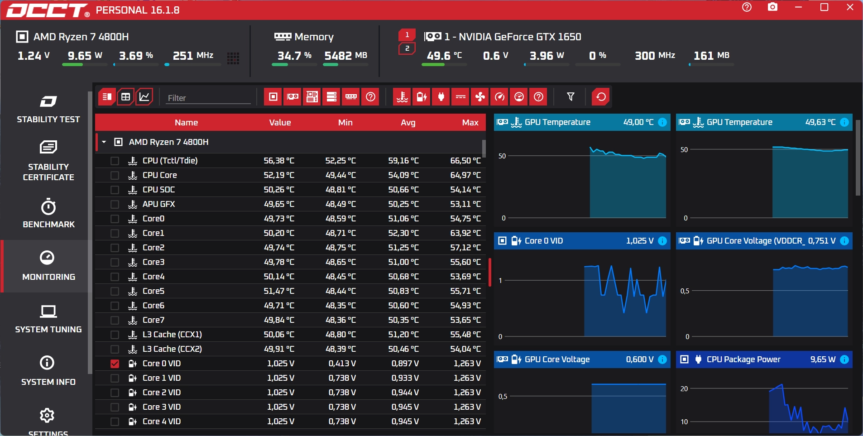
Task: Select GPU 2 from the GPU selector
Action: [407, 48]
